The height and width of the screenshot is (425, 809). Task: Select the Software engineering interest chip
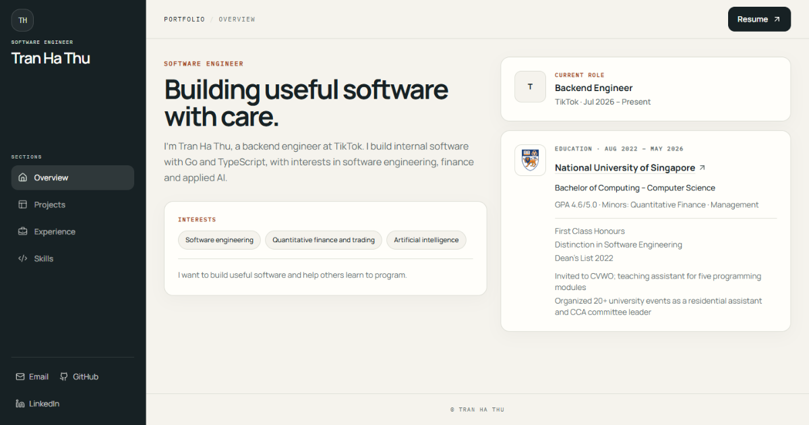(220, 240)
